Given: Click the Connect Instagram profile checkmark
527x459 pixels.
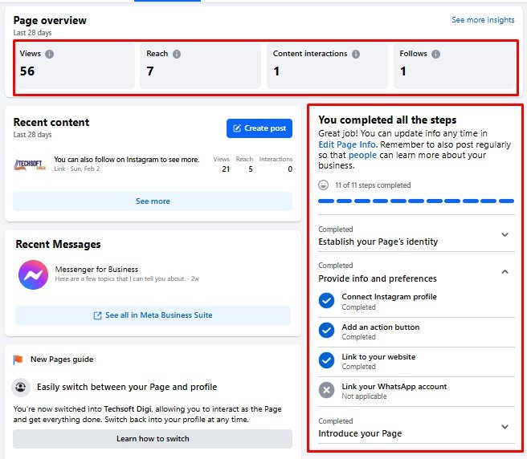Looking at the screenshot, I should 326,300.
